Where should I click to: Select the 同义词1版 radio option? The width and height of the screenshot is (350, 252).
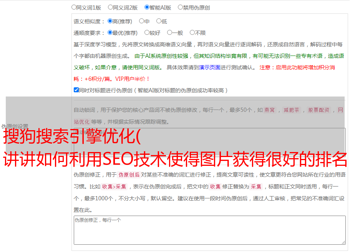pyautogui.click(x=74, y=7)
